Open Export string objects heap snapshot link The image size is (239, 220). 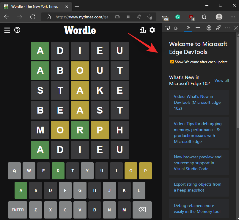coord(197,187)
